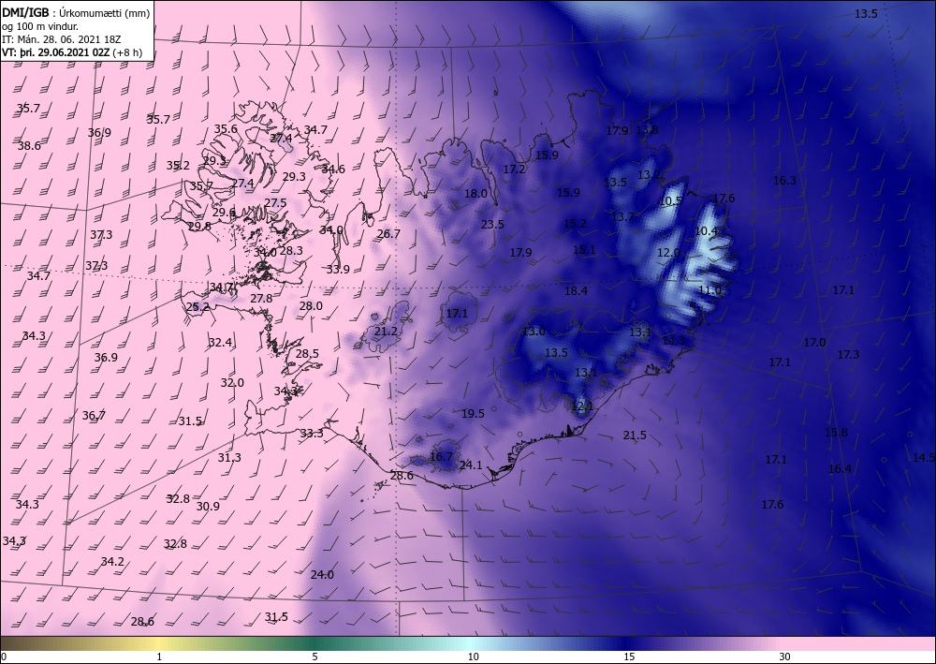The width and height of the screenshot is (936, 664).
Task: Click the value 24.0
Action: coord(322,574)
